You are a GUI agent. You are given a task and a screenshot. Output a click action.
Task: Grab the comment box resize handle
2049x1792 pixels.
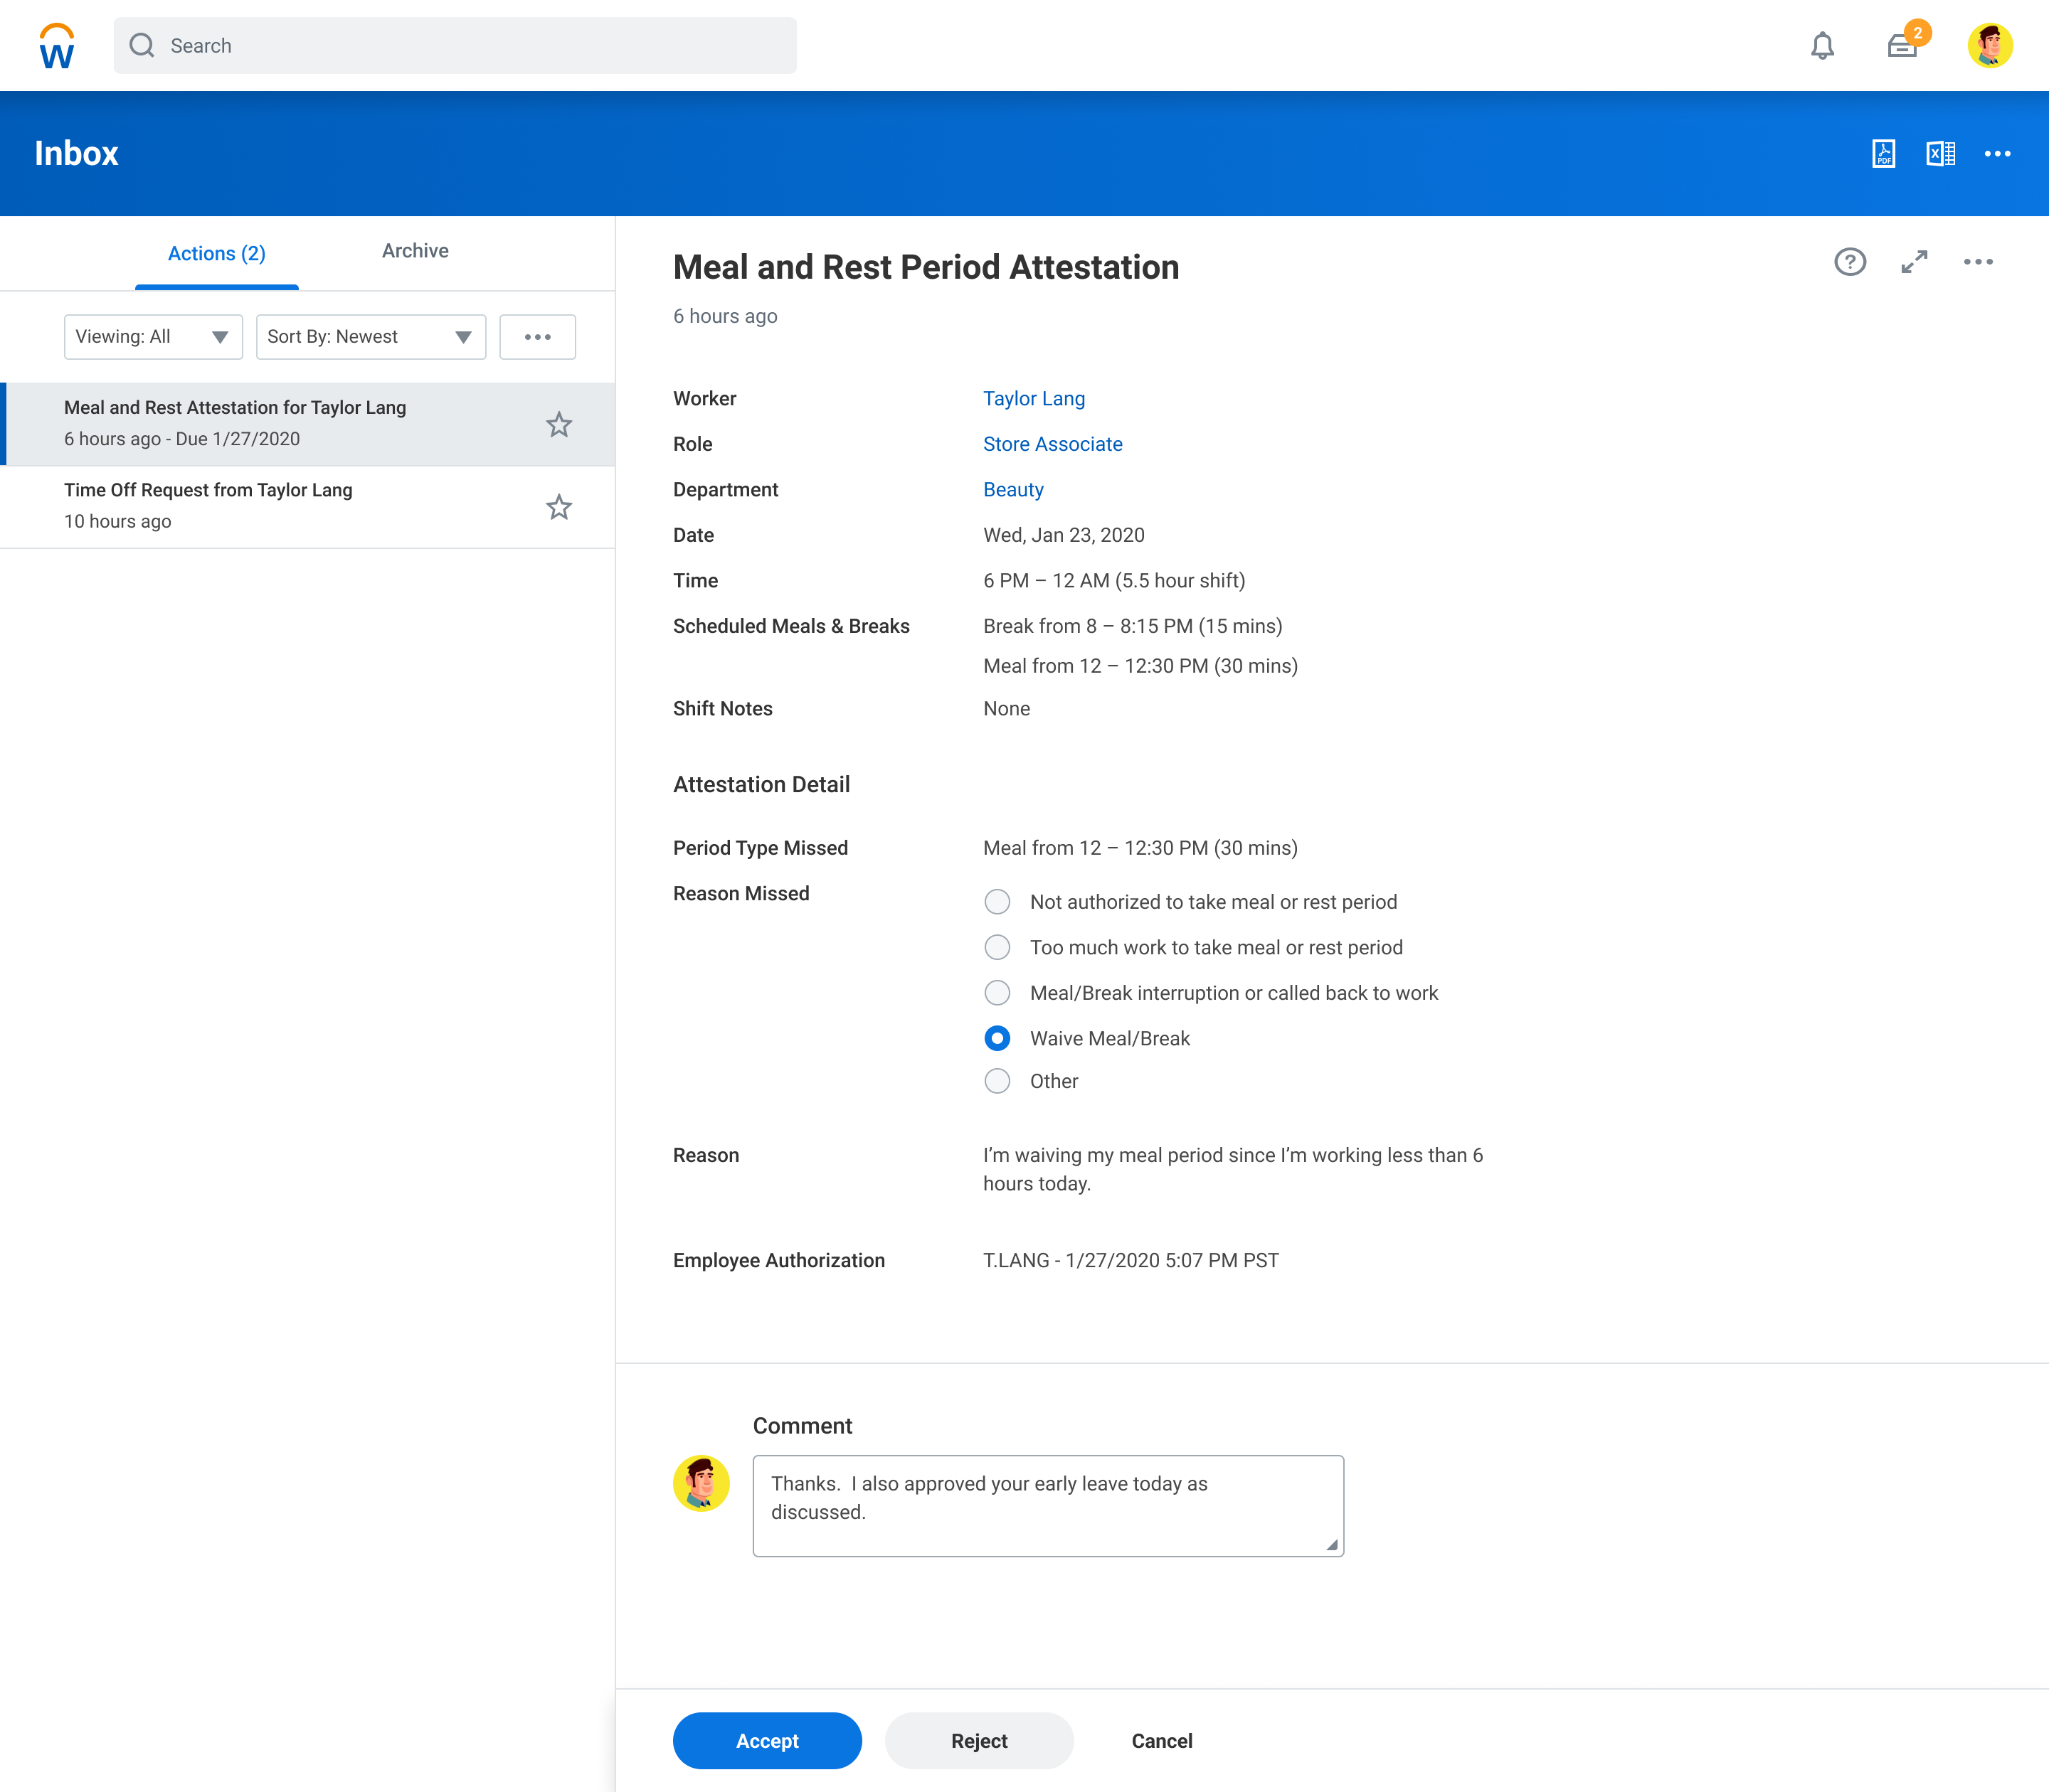1332,1544
